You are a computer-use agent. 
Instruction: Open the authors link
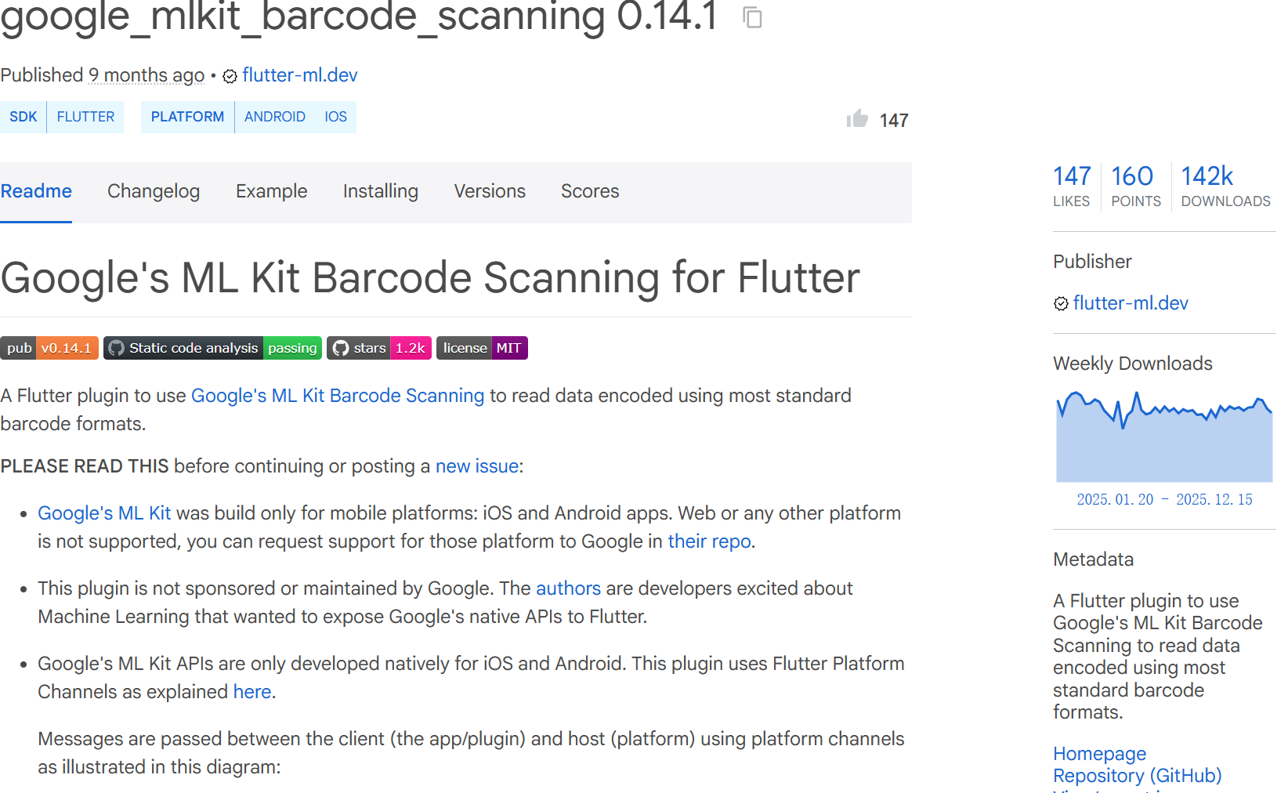point(568,588)
